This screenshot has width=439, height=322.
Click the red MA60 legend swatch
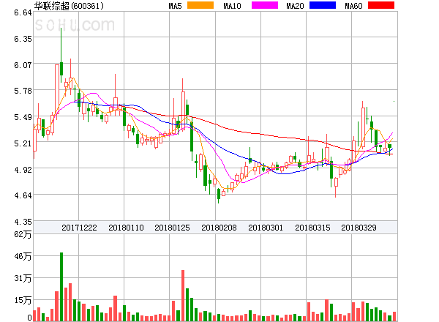(381, 5)
